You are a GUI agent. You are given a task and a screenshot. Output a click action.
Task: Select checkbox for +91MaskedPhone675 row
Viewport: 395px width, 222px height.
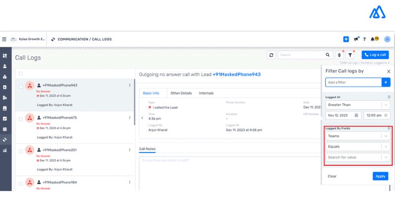click(x=21, y=119)
